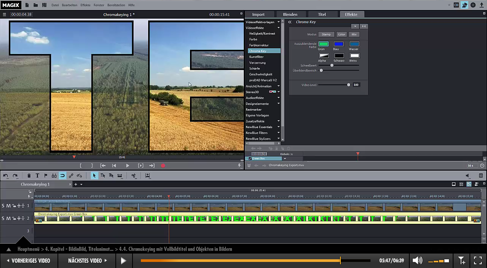Select the mouse pointer selection tool
This screenshot has height=268, width=487.
coord(94,176)
